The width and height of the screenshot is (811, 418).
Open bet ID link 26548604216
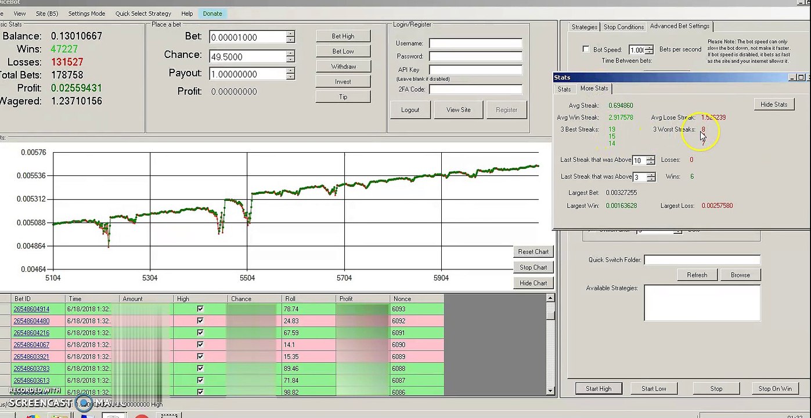tap(31, 333)
